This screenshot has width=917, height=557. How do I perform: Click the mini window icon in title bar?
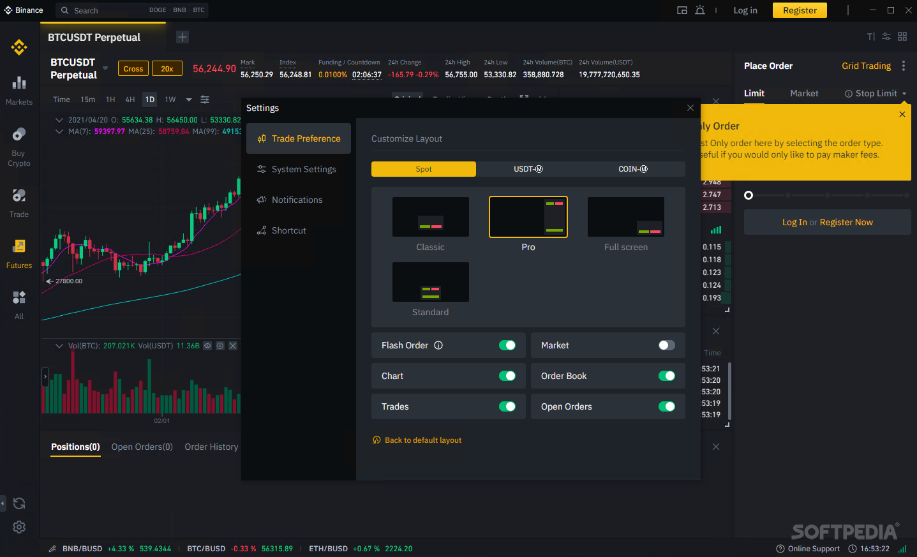click(x=682, y=10)
